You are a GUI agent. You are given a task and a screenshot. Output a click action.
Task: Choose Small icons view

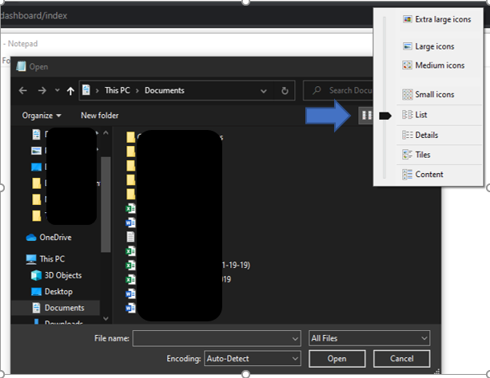[x=428, y=94]
